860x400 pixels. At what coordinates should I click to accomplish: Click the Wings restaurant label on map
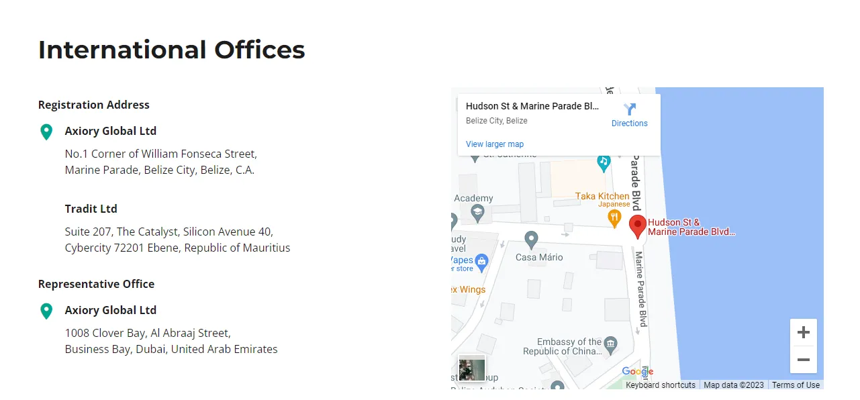[x=468, y=290]
